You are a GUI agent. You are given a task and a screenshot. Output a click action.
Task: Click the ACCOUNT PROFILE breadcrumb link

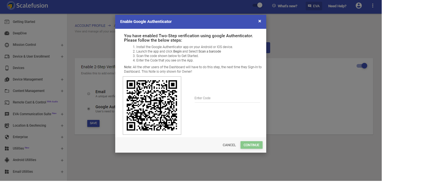90,26
